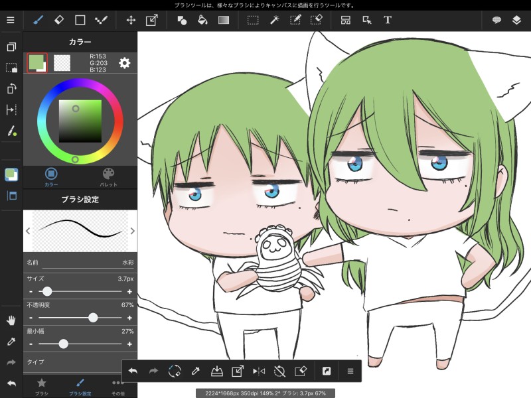Image resolution: width=531 pixels, height=398 pixels.
Task: Show previous brush preview arrow
Action: [x=28, y=231]
